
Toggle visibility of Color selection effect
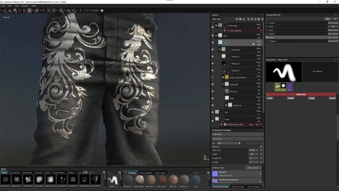(x=225, y=31)
